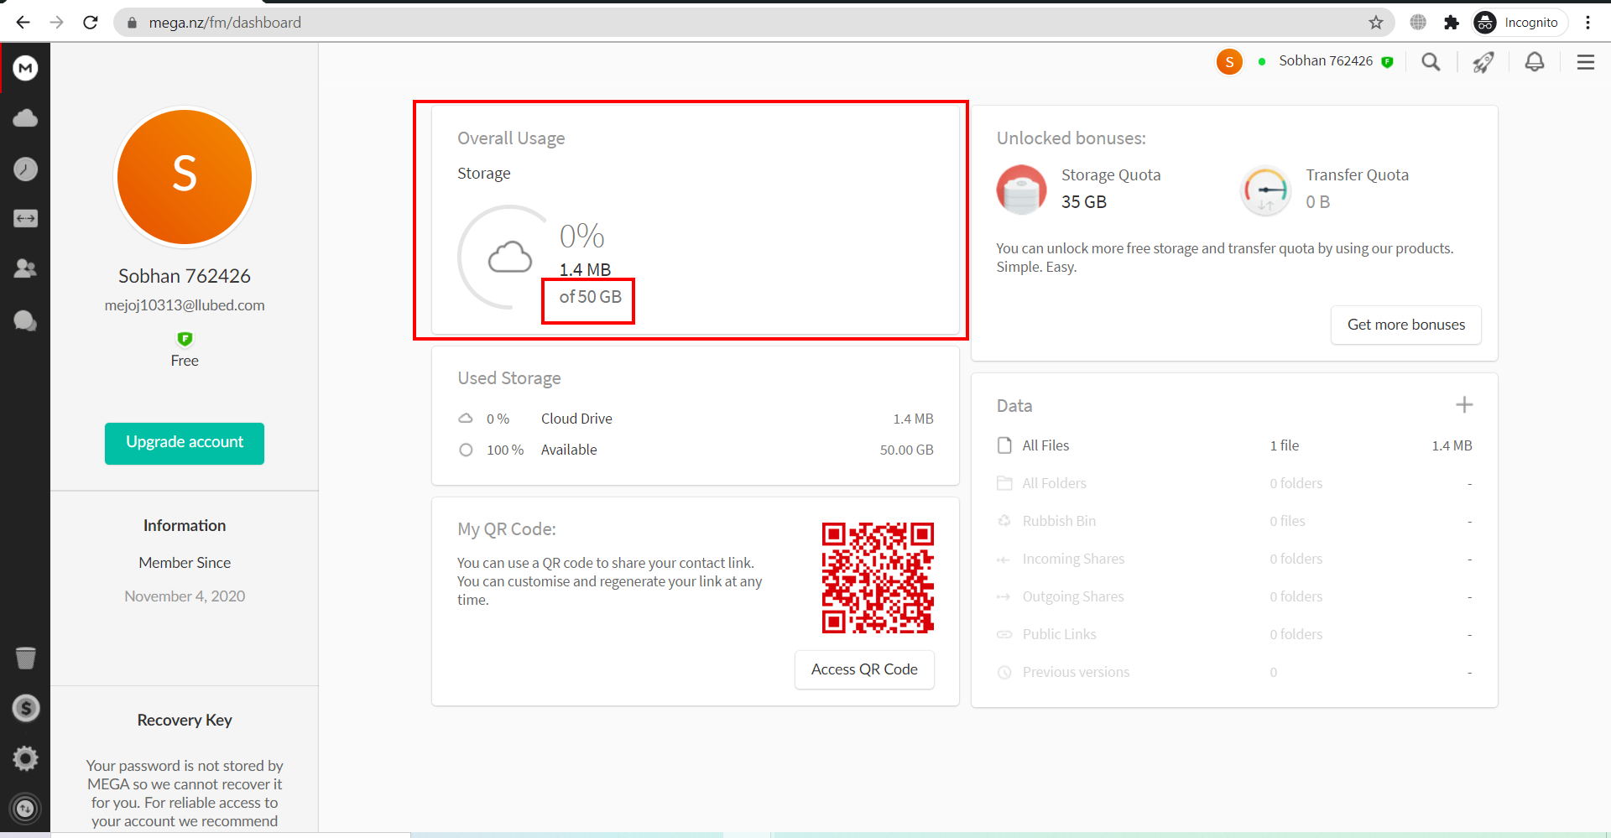1611x838 pixels.
Task: Click the globe icon in browser toolbar
Action: (x=1418, y=23)
